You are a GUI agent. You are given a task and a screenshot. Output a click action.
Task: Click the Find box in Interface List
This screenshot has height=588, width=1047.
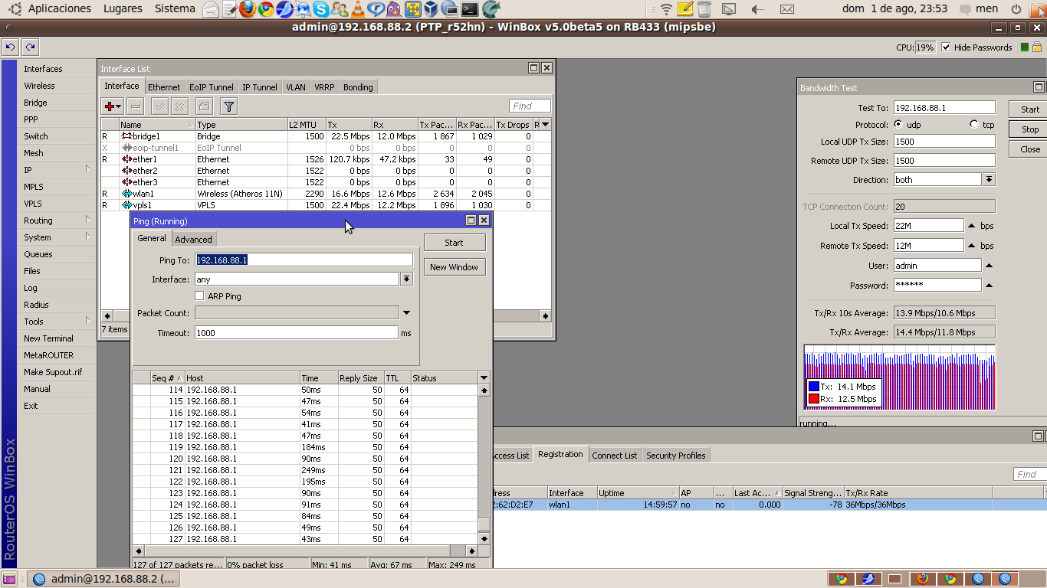coord(530,106)
